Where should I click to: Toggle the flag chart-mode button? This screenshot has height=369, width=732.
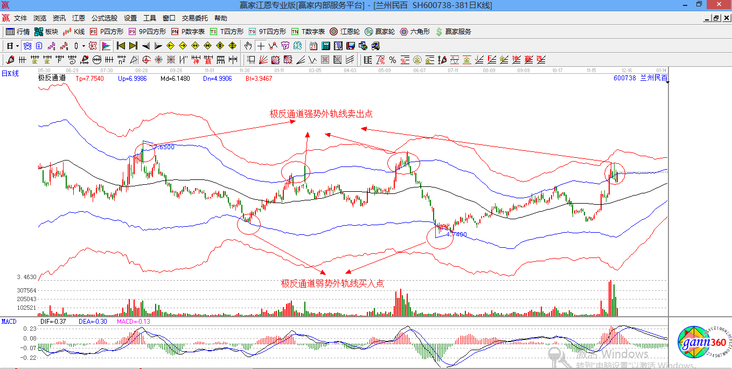pos(106,46)
